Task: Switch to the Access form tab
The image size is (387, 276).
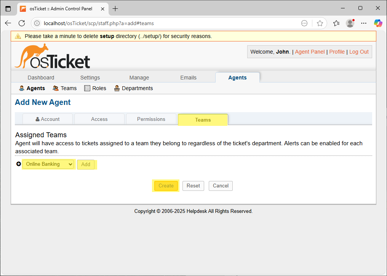Action: click(99, 119)
